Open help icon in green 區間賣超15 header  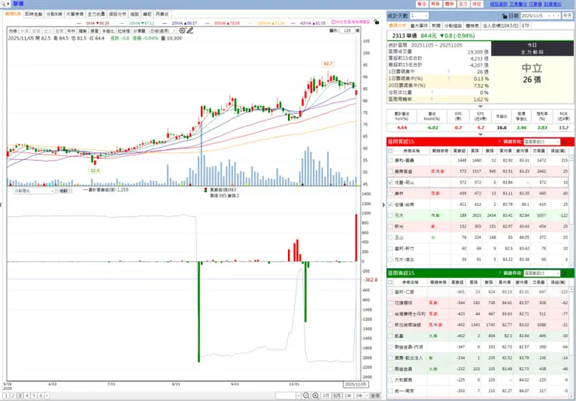(500, 274)
